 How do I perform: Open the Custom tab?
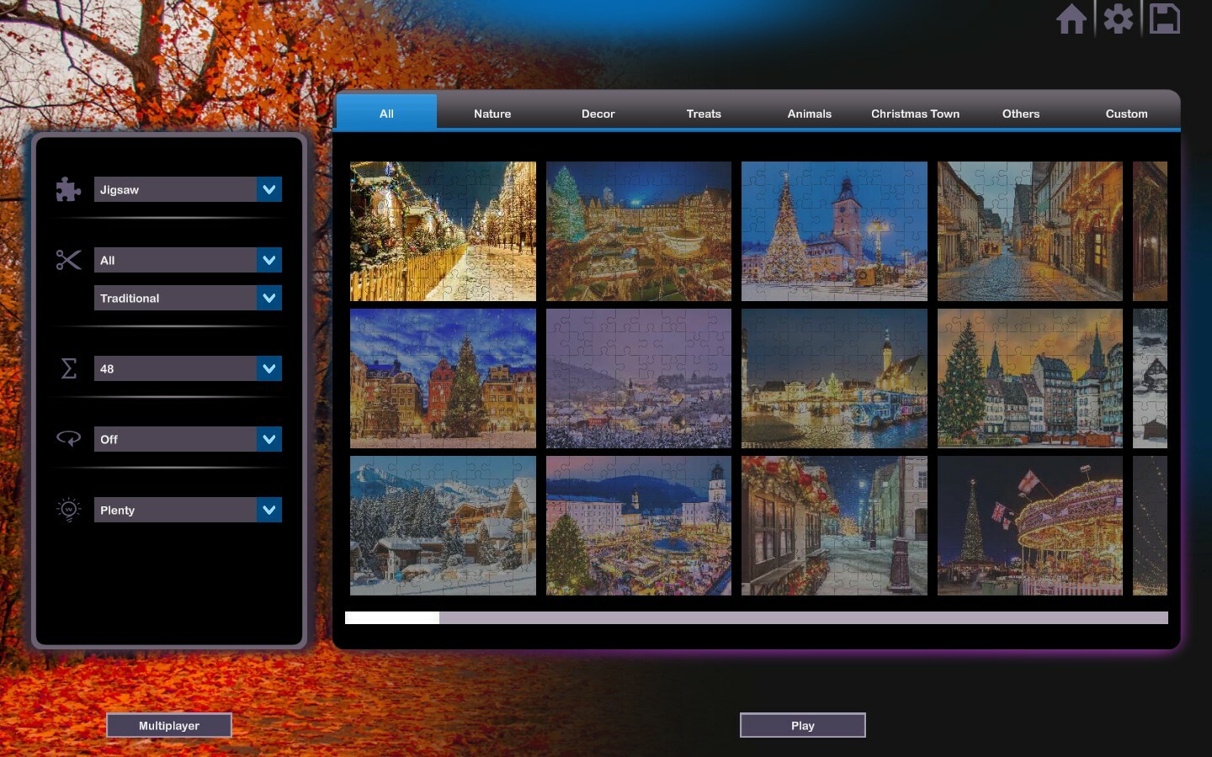(x=1126, y=114)
